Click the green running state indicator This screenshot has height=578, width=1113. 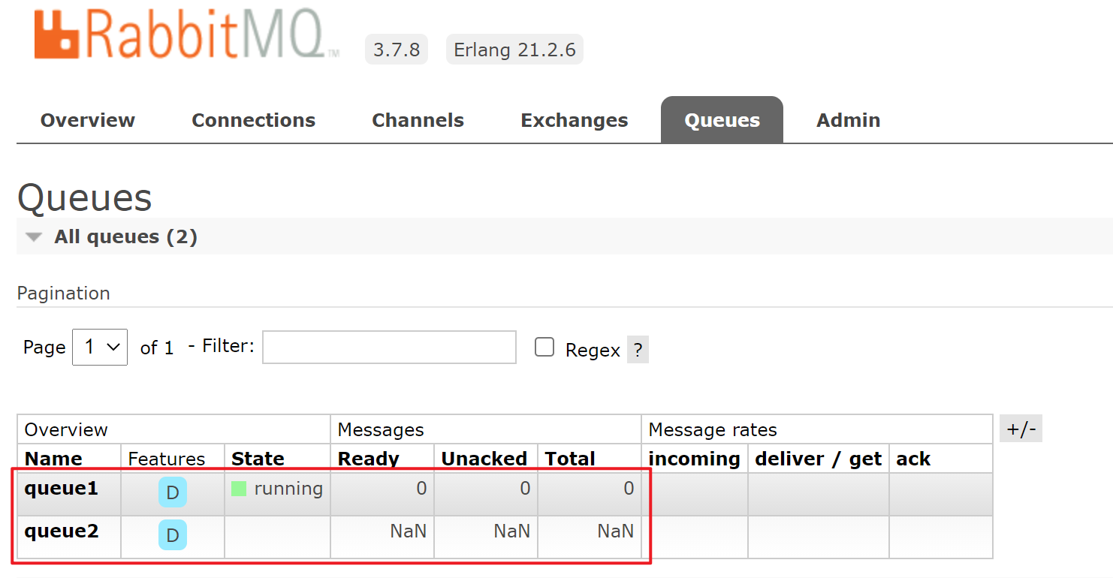(x=239, y=489)
